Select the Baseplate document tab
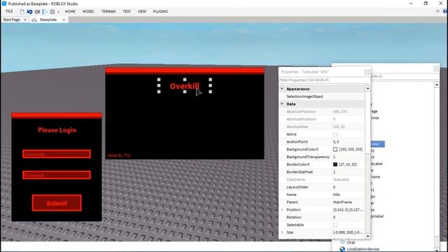The width and height of the screenshot is (448, 252). (48, 20)
